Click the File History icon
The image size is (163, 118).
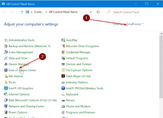(6, 76)
